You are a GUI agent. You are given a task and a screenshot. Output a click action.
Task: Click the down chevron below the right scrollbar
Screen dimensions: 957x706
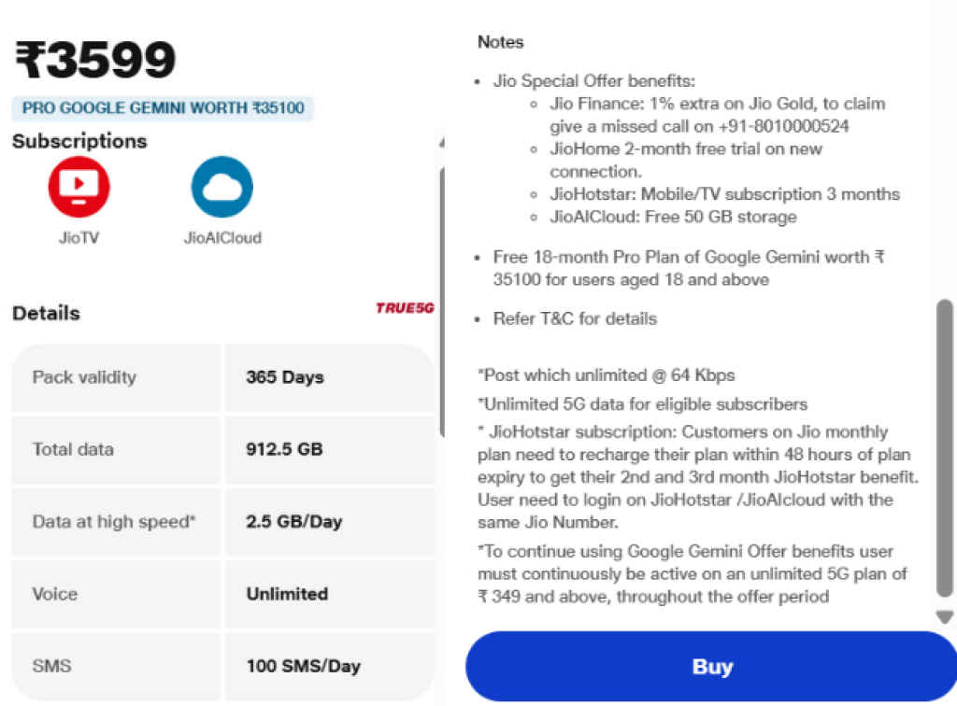point(944,616)
